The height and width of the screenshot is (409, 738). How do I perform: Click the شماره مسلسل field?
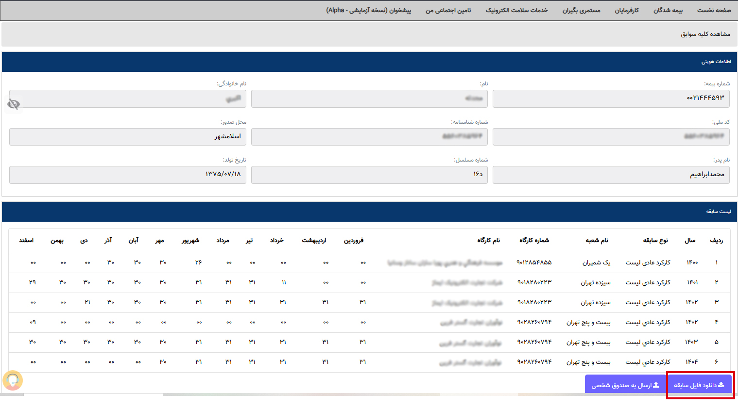[369, 175]
